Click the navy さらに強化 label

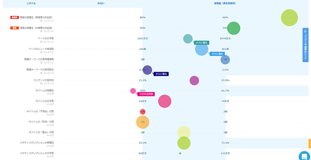pyautogui.click(x=161, y=74)
